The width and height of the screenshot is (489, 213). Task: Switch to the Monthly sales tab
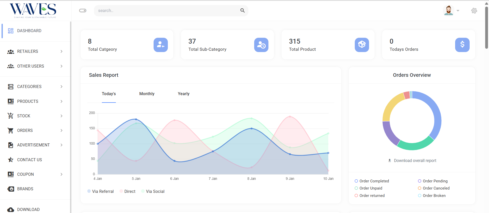(x=147, y=94)
